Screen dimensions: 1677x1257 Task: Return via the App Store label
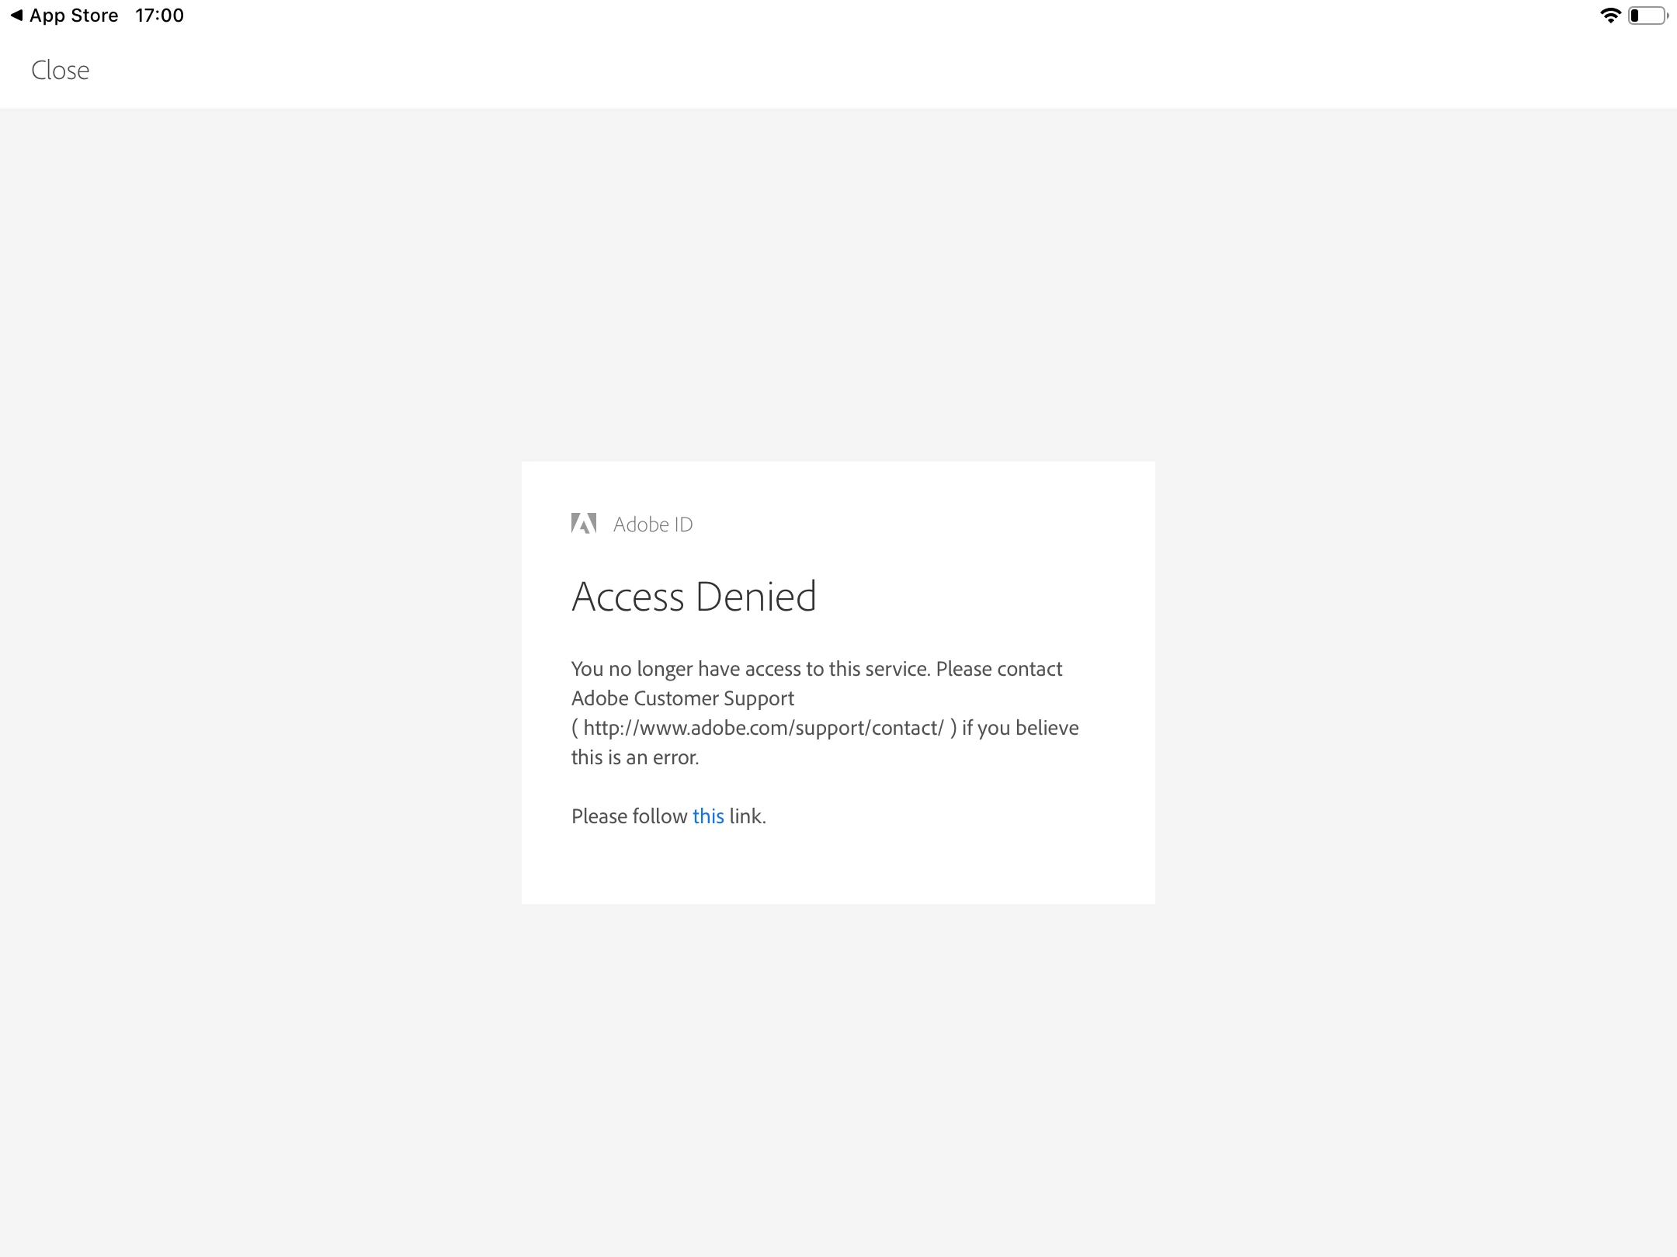click(74, 16)
